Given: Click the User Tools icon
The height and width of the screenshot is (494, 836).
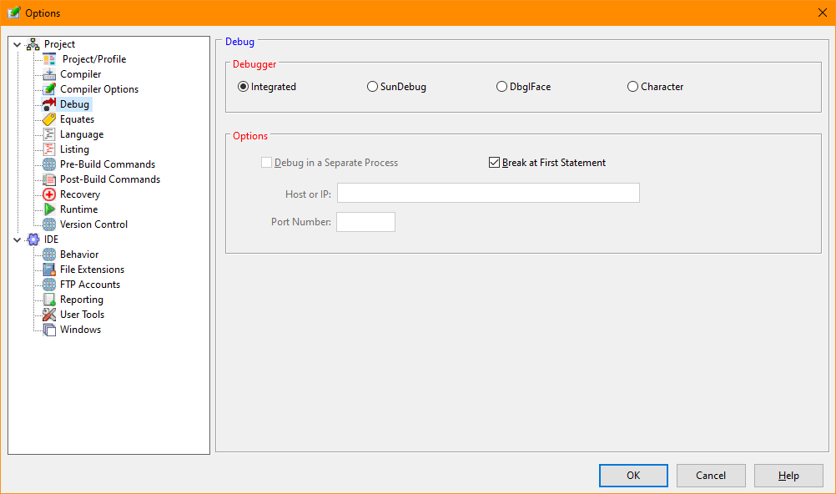Looking at the screenshot, I should click(49, 315).
